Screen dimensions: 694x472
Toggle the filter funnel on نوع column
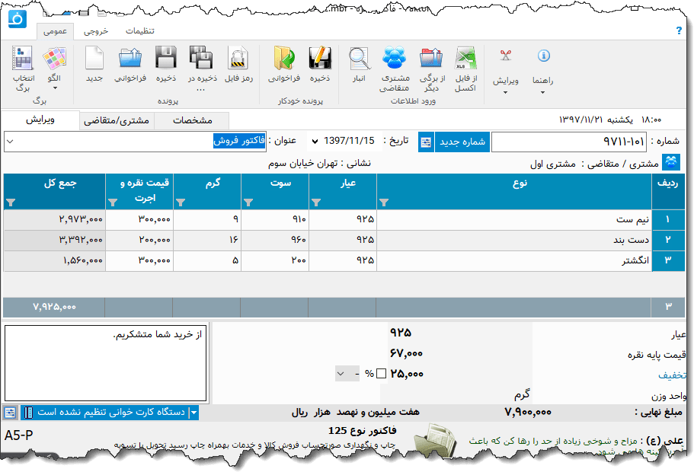click(382, 202)
